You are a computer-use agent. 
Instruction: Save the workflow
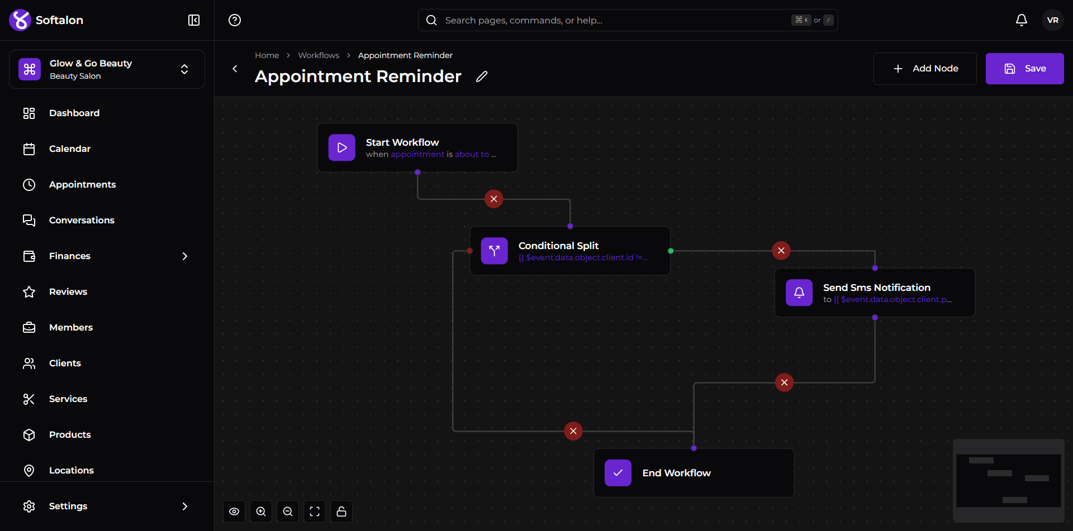1025,69
